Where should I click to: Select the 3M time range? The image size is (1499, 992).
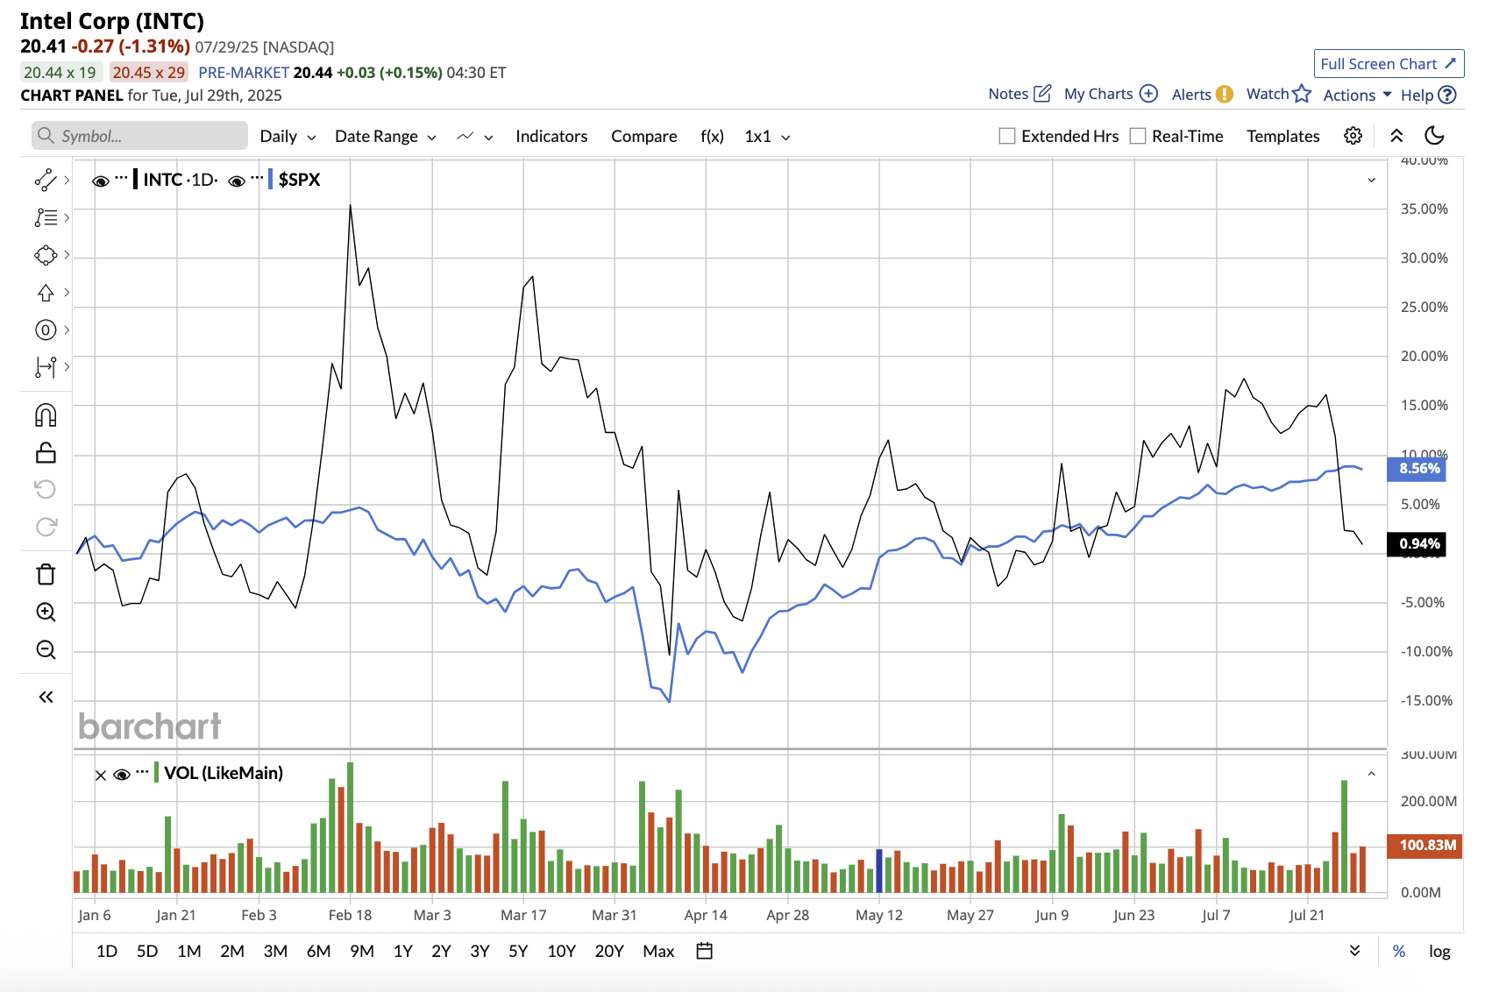pyautogui.click(x=275, y=951)
